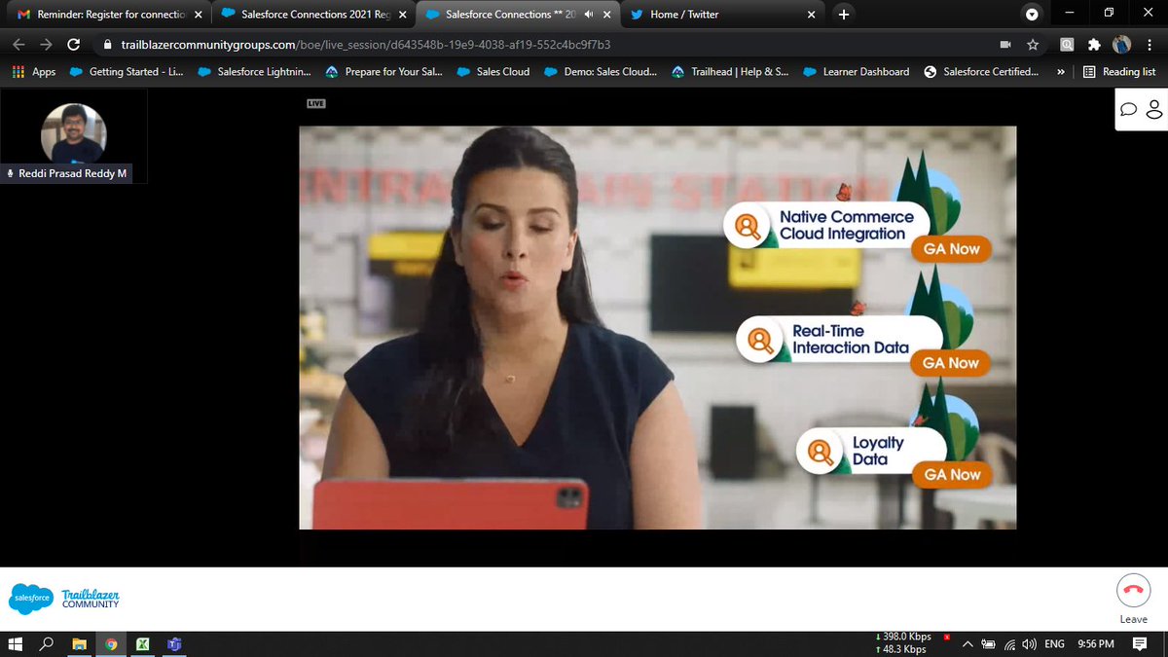Show hidden system tray icons
Viewport: 1168px width, 657px height.
pos(968,643)
